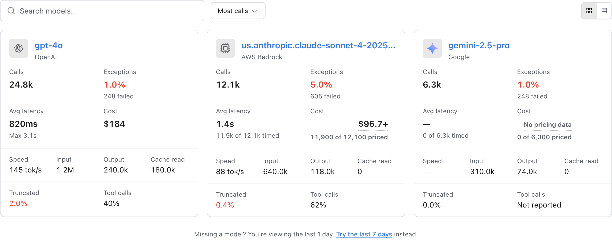
Task: Click the 40% tool calls value
Action: point(111,204)
